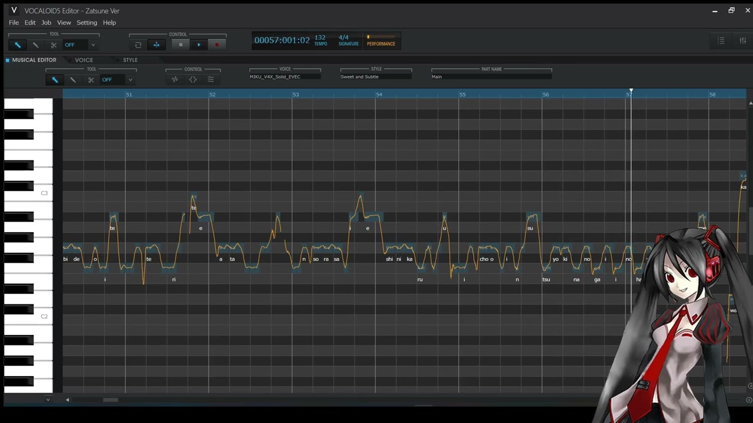The image size is (753, 423).
Task: Switch to the Voice tab
Action: [84, 60]
